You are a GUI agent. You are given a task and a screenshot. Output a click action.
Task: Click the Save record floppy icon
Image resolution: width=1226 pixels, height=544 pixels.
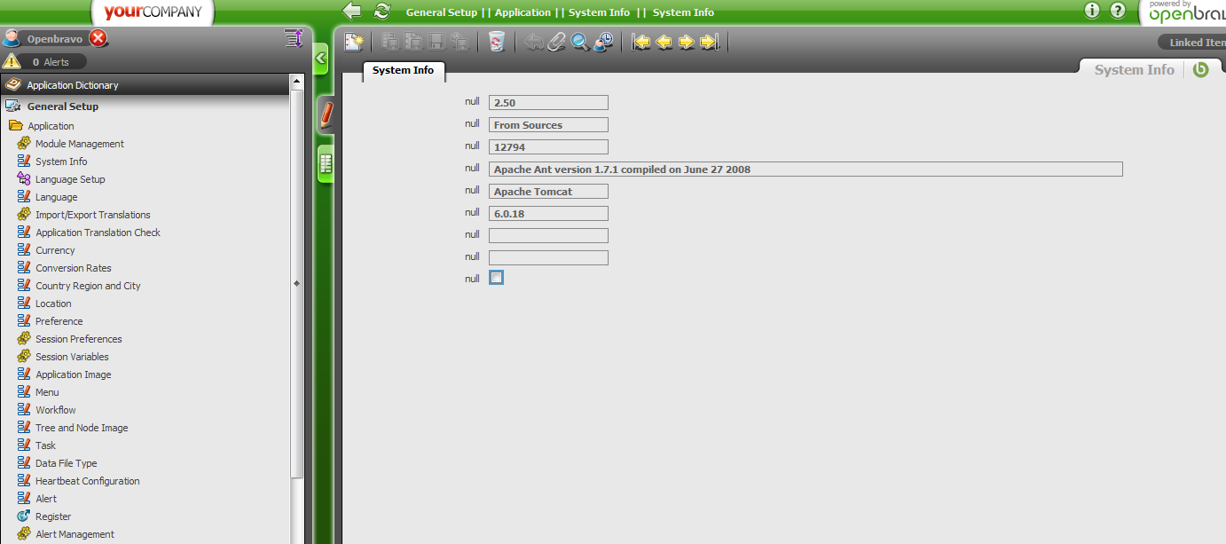(436, 42)
